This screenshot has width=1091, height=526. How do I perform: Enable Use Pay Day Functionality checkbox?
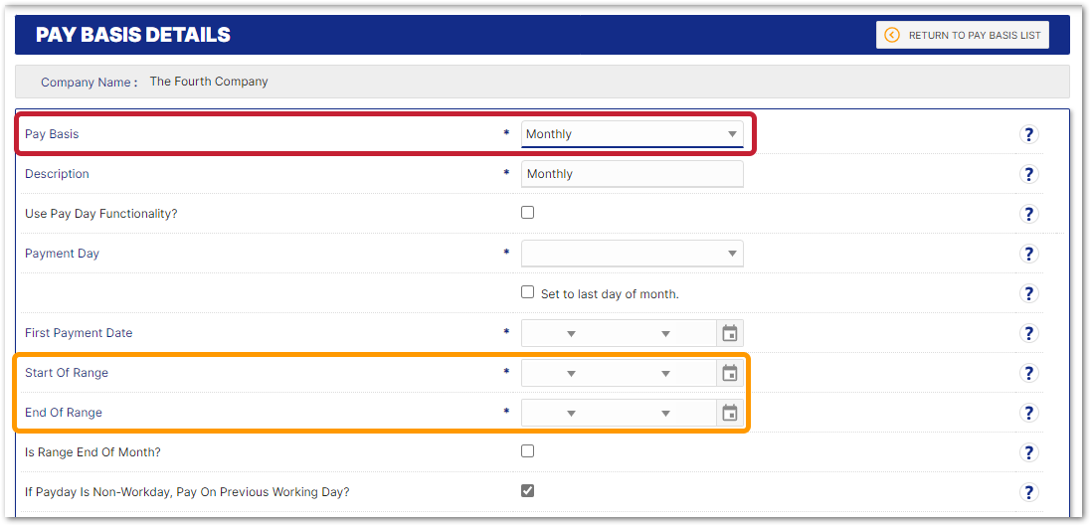coord(528,212)
